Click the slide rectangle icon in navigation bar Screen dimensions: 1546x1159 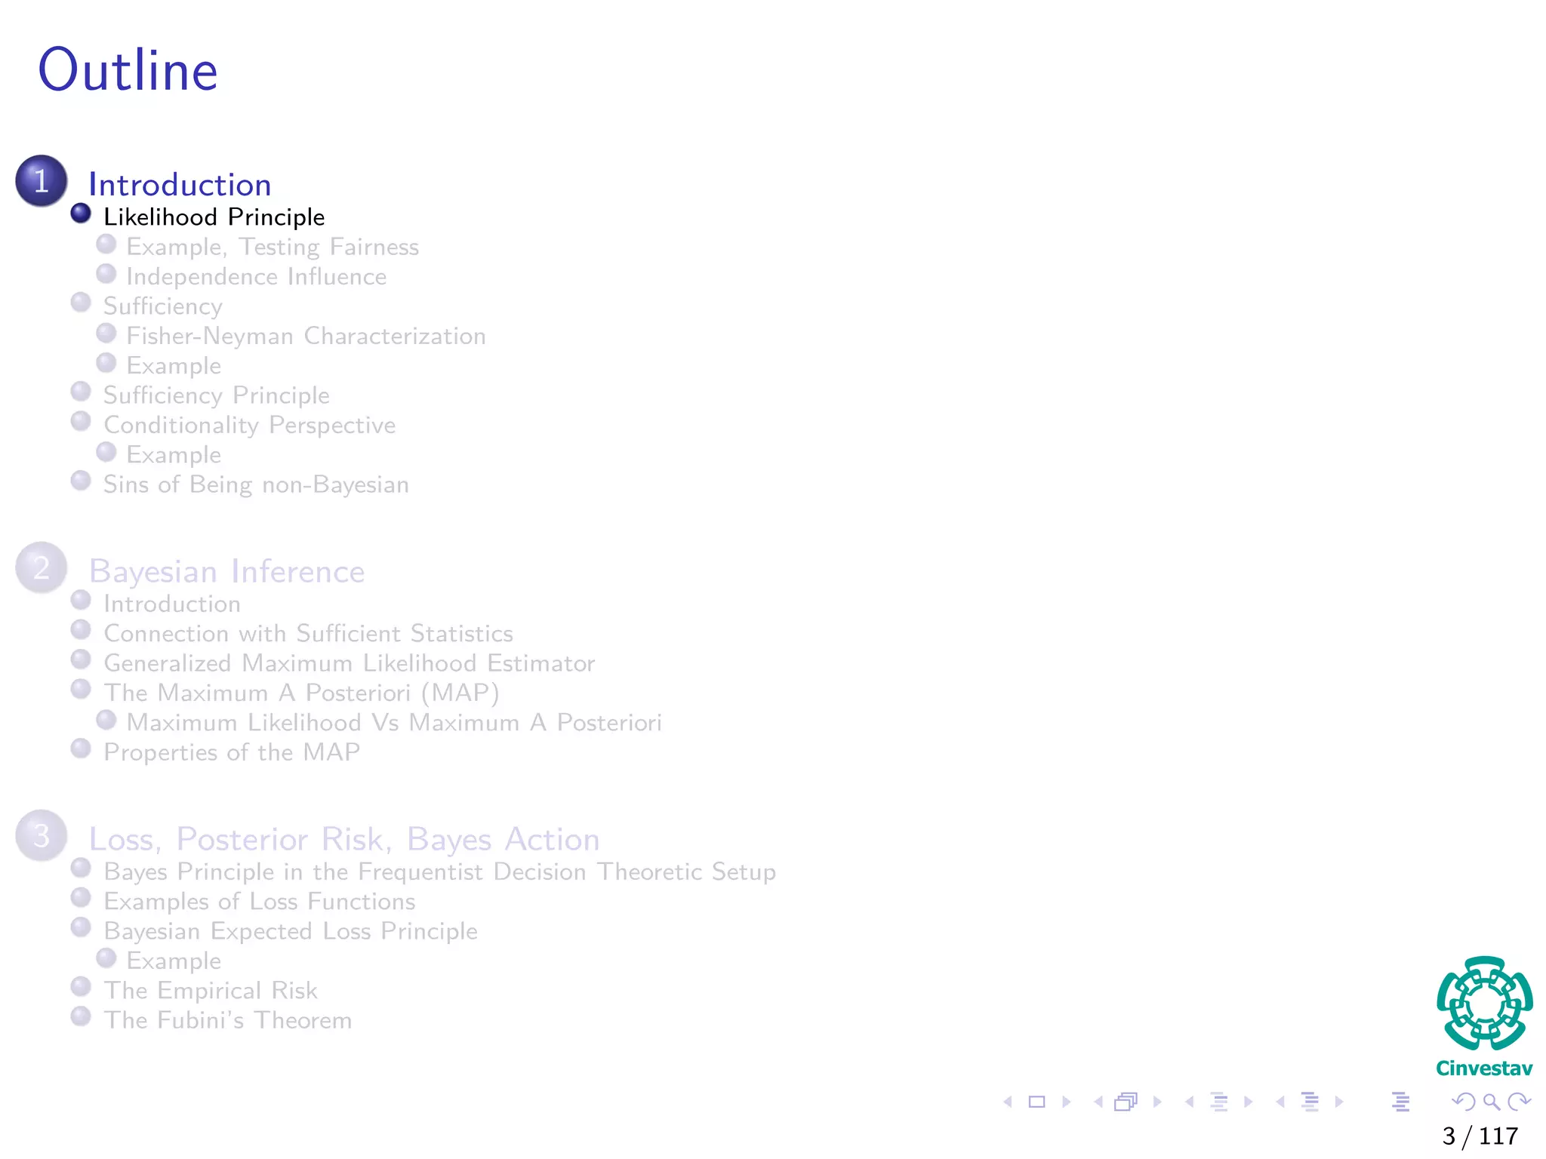tap(1037, 1102)
